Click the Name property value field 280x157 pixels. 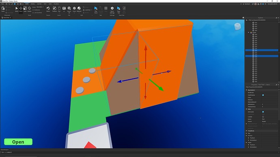pyautogui.click(x=269, y=119)
